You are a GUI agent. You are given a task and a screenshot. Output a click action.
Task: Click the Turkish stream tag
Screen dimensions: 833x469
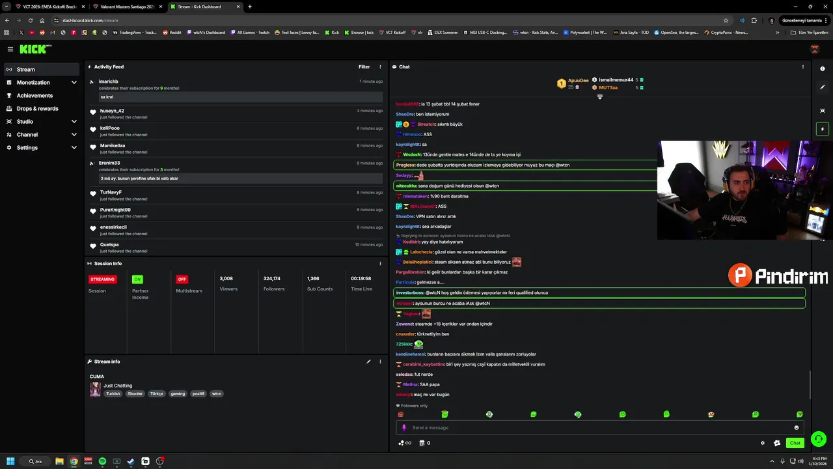(113, 393)
